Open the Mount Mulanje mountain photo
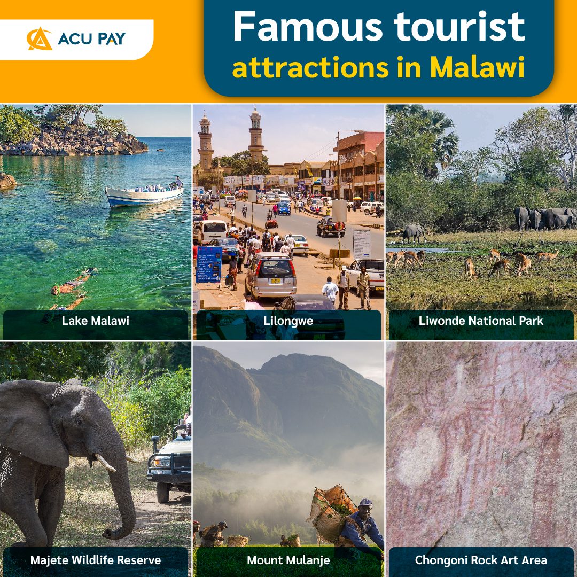The width and height of the screenshot is (577, 577). pyautogui.click(x=288, y=459)
